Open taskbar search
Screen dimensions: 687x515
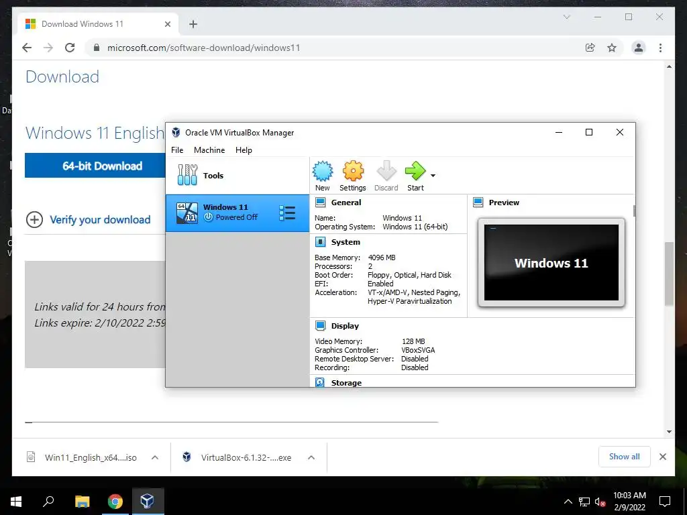pos(48,501)
